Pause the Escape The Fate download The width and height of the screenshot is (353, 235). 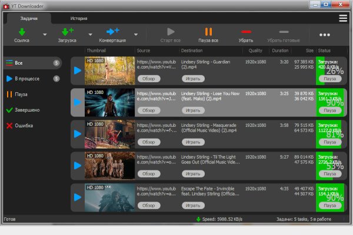[x=330, y=206]
